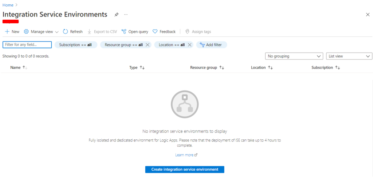Open the more options ellipsis
The image size is (373, 178).
tap(126, 15)
